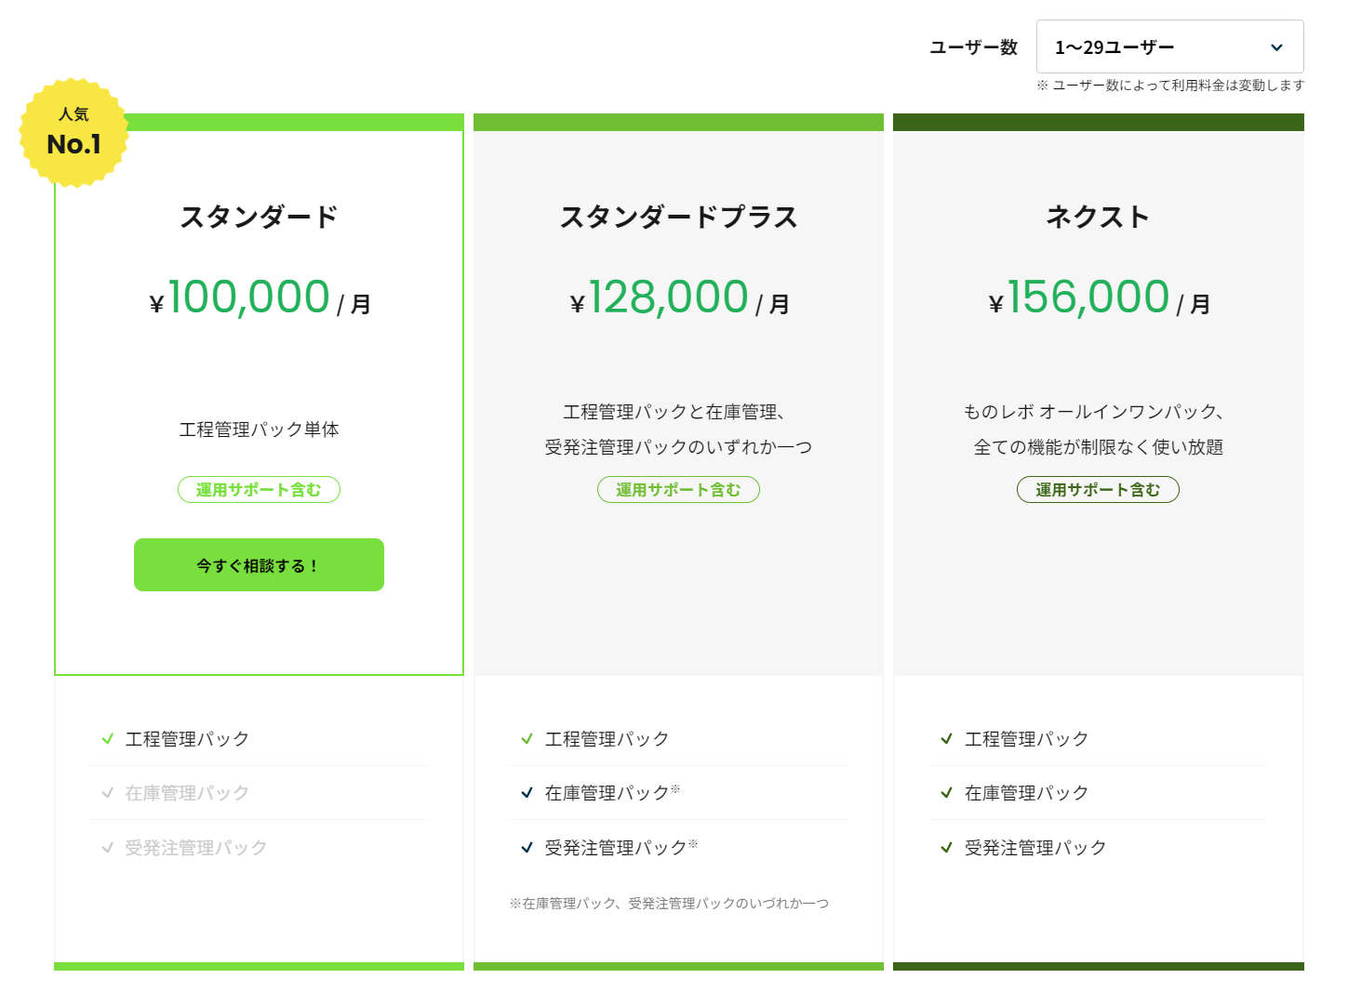Select the スタンダードプラス plan title
Screen dimensions: 1348x1005
pyautogui.click(x=678, y=218)
